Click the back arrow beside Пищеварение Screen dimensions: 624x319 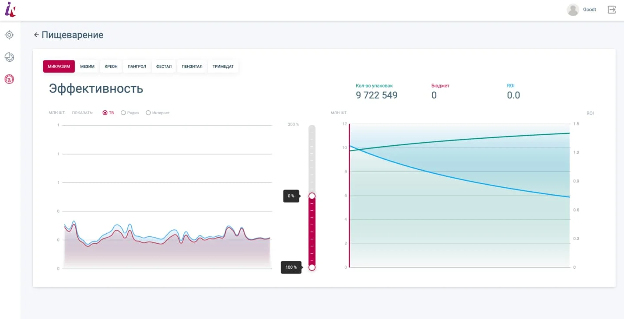click(x=36, y=35)
